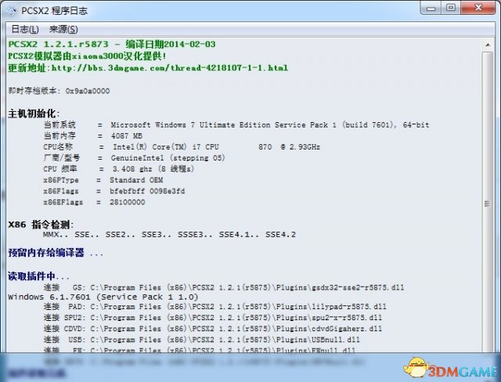
Task: Click the SPU2 plugin spu2-x-r5875.dll line
Action: (213, 318)
